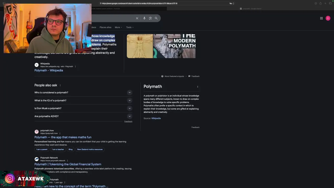Reload the page in Safari's address bar
This screenshot has width=334, height=188.
coord(233,3)
